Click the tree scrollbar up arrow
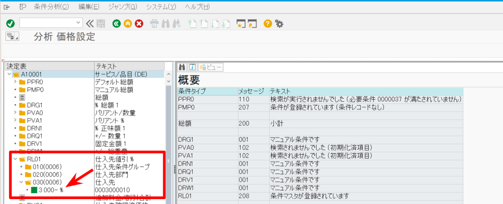This screenshot has width=503, height=204. point(169,75)
